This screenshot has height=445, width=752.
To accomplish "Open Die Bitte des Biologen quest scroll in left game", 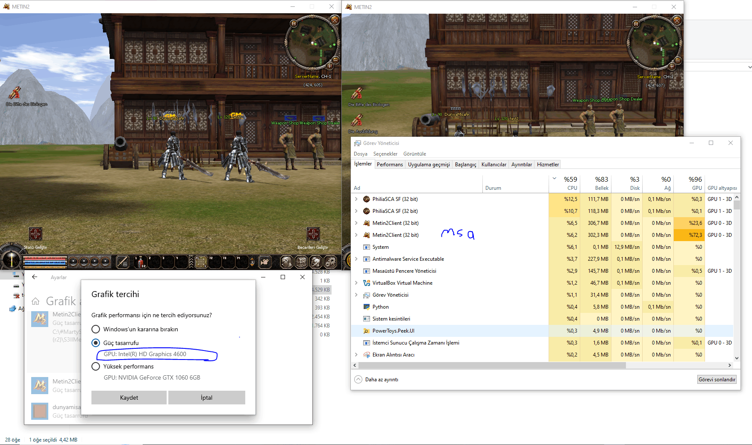I will 15,93.
